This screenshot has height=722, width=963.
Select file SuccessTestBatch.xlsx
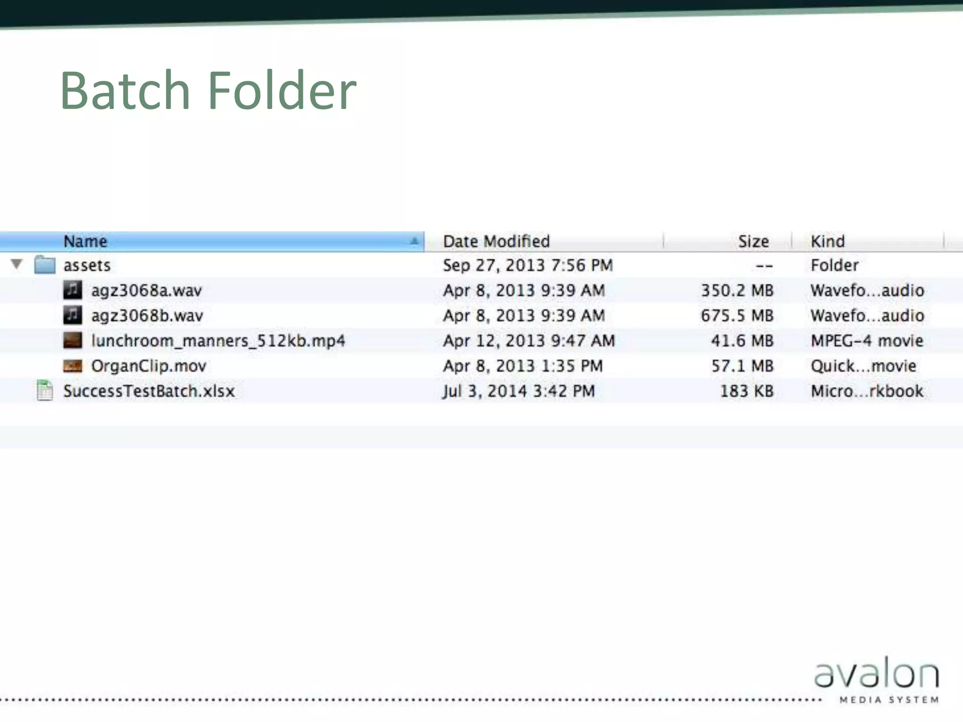click(x=149, y=391)
